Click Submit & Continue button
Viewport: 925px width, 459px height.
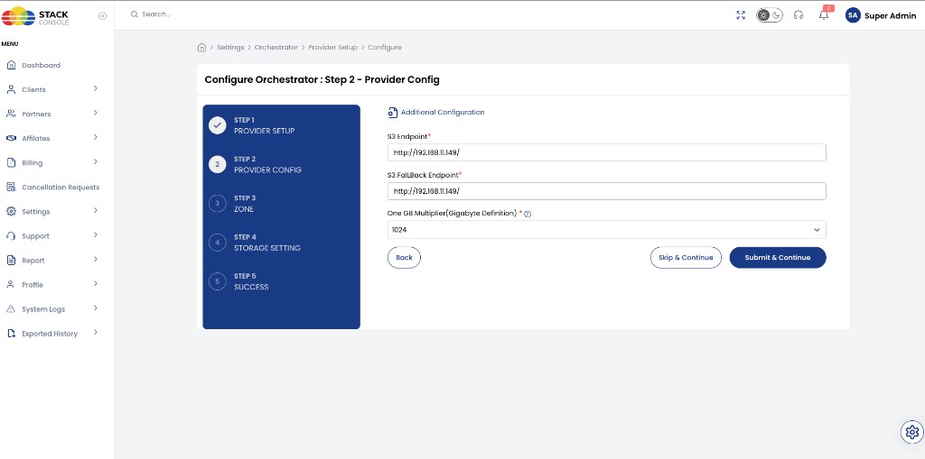click(778, 258)
